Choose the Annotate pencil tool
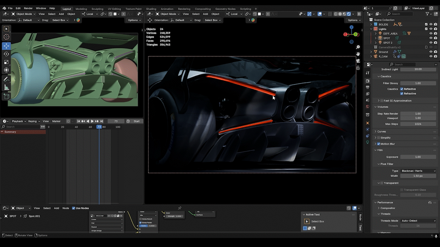This screenshot has height=247, width=440. click(x=7, y=79)
